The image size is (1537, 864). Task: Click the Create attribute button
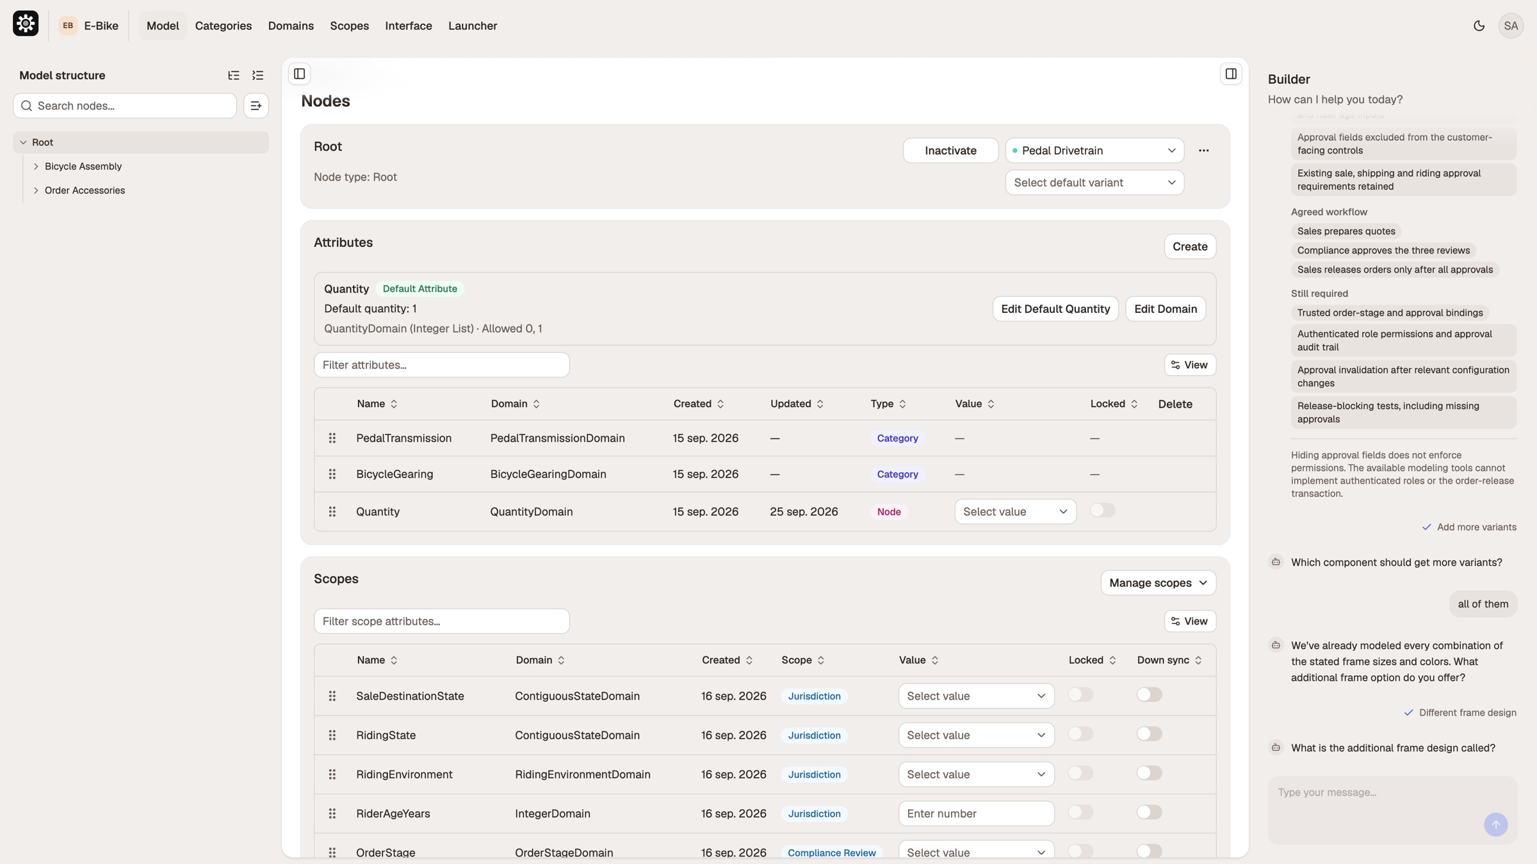point(1190,246)
